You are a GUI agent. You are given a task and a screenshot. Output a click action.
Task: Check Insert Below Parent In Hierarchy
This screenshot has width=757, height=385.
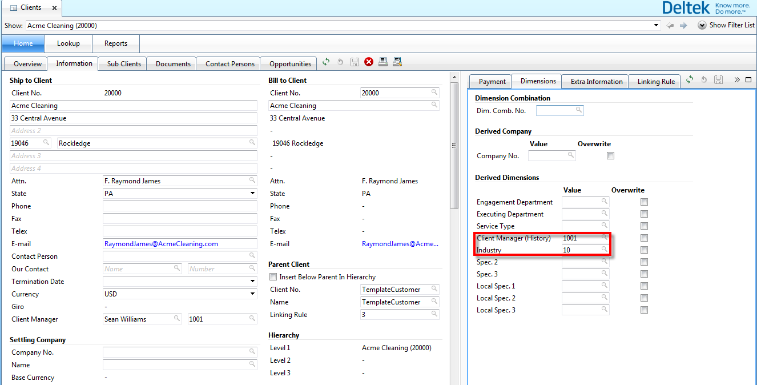pos(273,277)
